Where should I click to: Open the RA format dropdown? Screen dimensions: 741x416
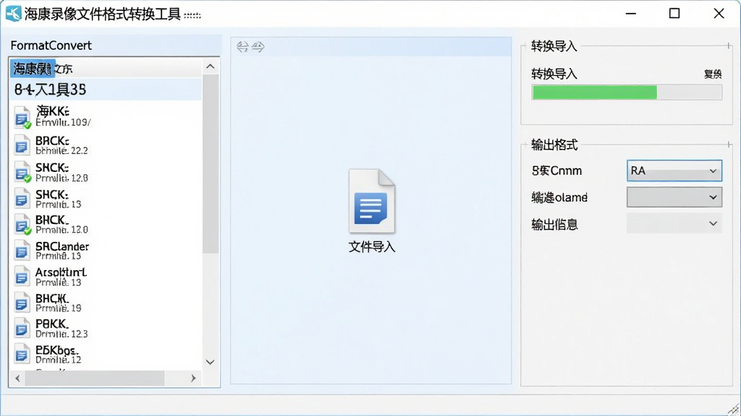pyautogui.click(x=674, y=170)
